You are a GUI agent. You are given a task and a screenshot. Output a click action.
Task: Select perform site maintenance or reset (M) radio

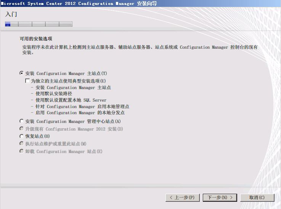[21, 144]
